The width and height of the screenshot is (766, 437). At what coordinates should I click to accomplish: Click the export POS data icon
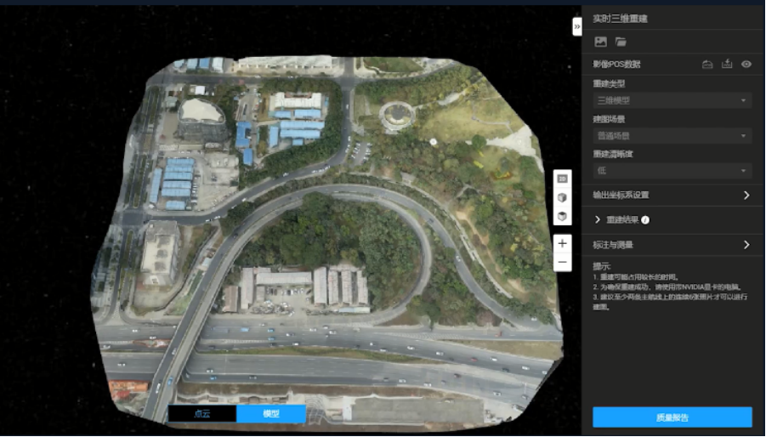(x=727, y=65)
